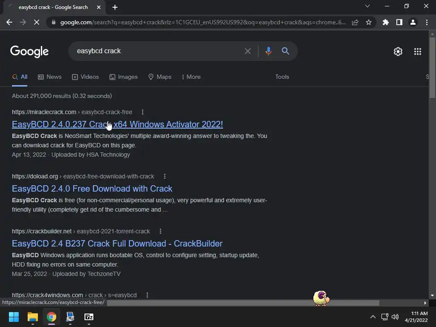Image resolution: width=436 pixels, height=327 pixels.
Task: Click the vertical scrollbar down arrow
Action: pos(432,295)
